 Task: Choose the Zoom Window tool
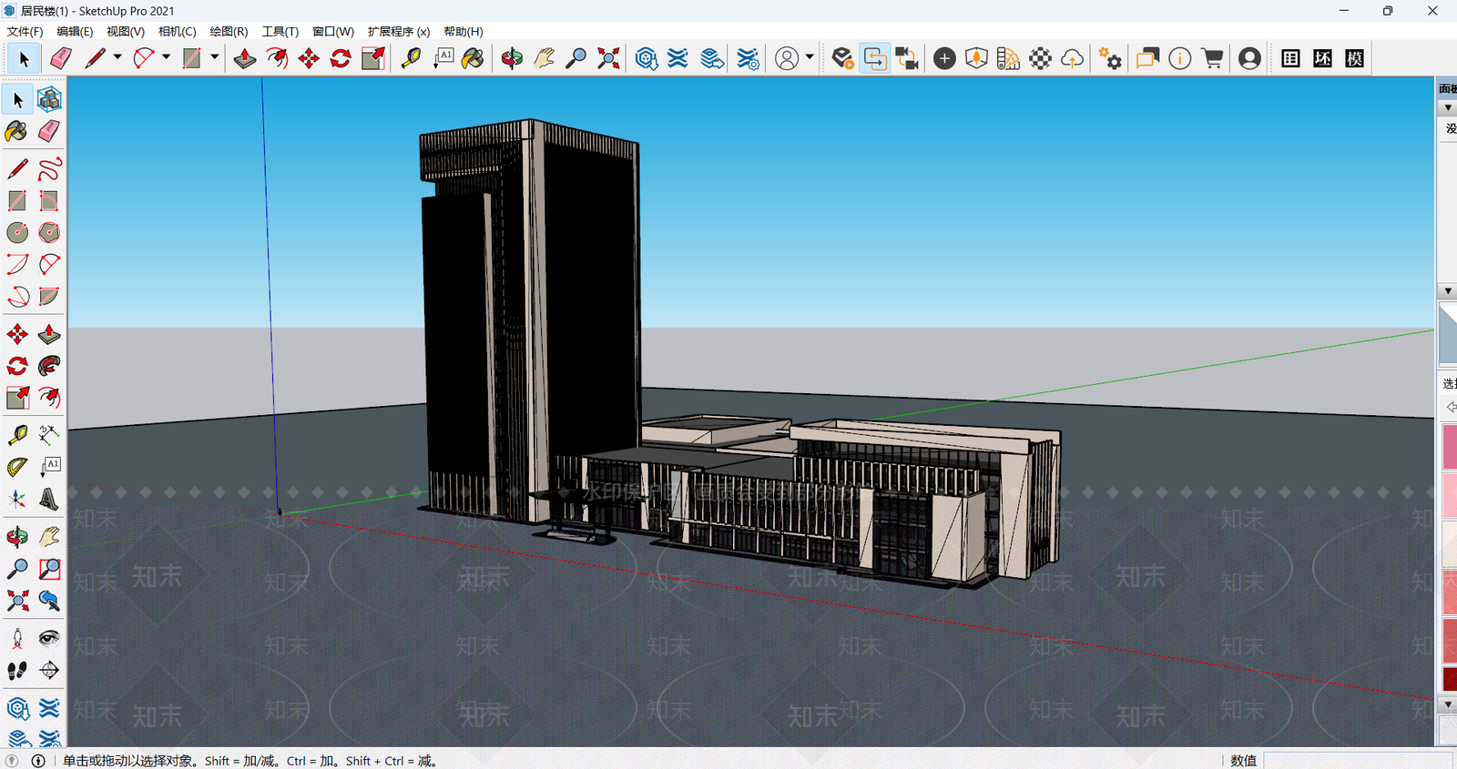[49, 569]
